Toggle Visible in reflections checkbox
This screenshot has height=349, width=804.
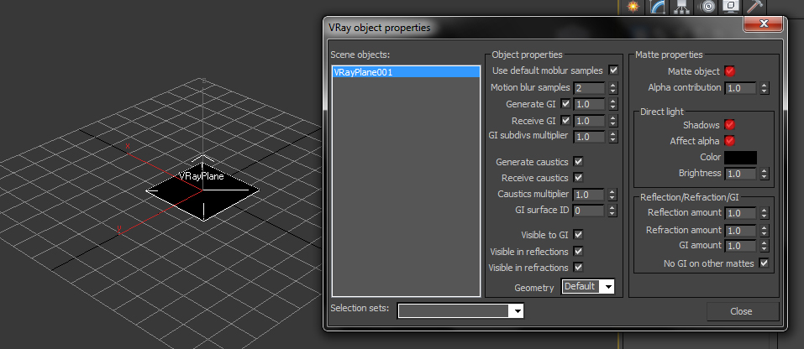(x=578, y=251)
